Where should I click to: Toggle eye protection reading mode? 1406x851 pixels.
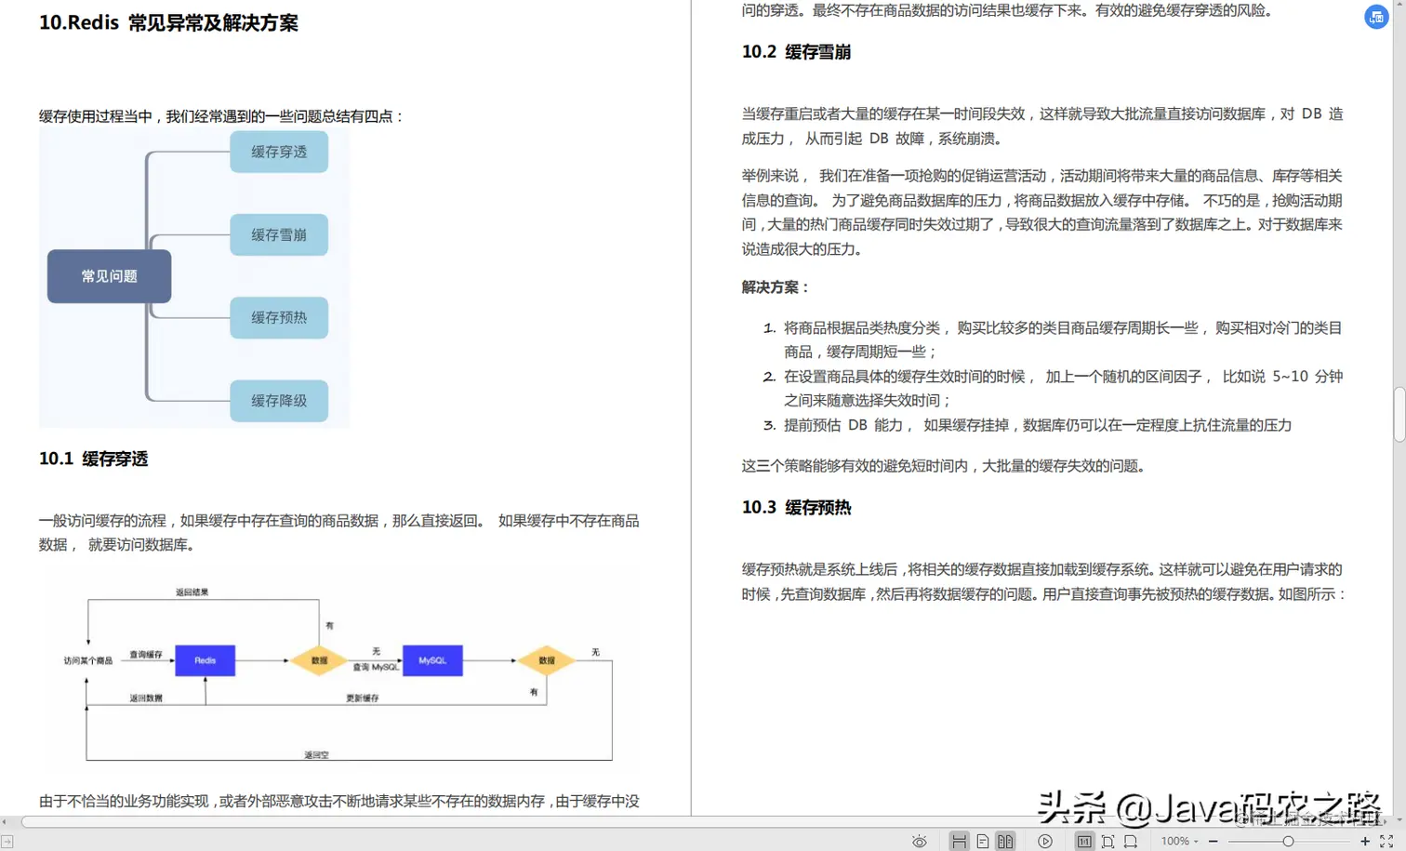[x=921, y=841]
